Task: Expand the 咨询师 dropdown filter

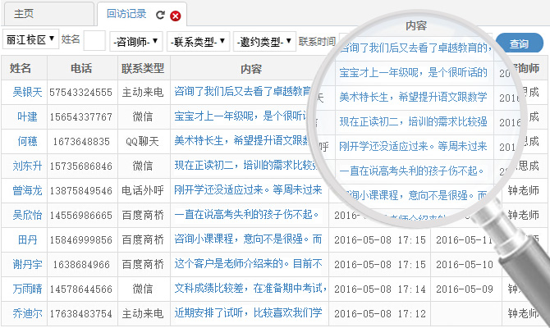Action: 135,42
